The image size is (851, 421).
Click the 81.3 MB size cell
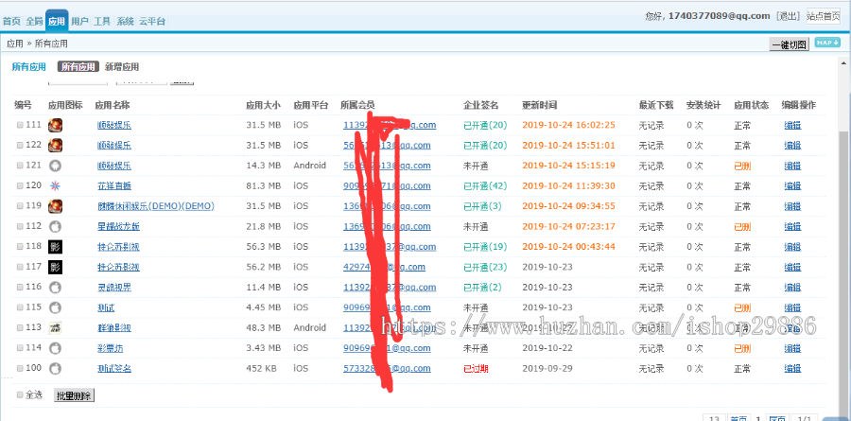point(263,185)
